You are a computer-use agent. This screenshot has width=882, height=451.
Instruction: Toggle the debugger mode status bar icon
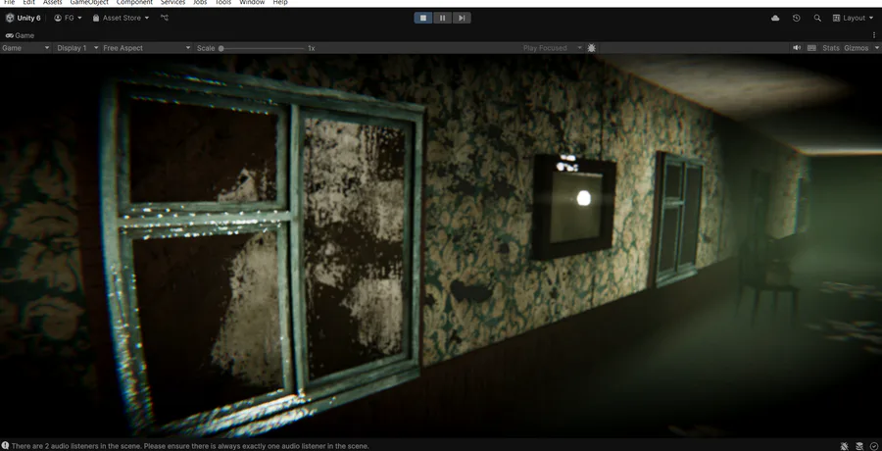coord(845,446)
